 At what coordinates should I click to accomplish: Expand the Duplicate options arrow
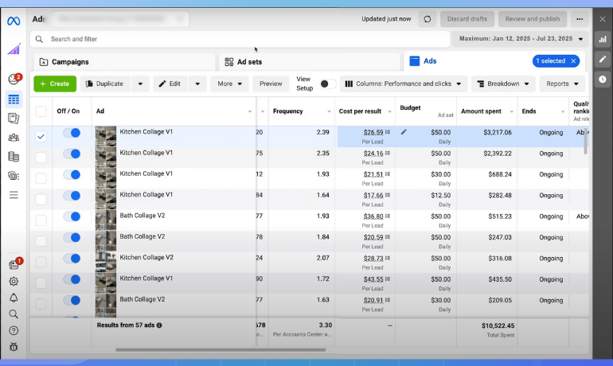coord(140,84)
